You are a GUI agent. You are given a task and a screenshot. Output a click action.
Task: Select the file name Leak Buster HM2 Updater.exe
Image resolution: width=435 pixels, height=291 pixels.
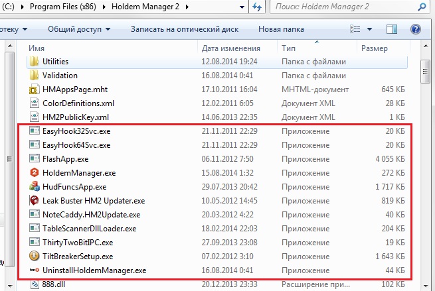coord(94,200)
